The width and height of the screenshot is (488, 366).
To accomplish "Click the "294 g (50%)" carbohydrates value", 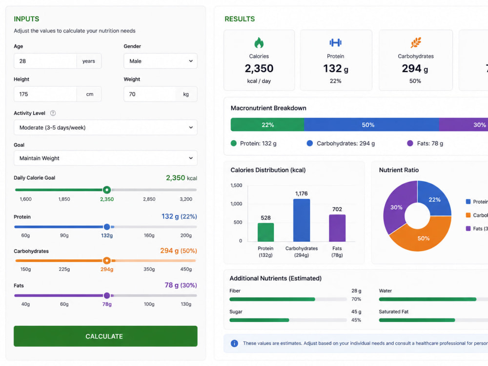I will (x=179, y=251).
